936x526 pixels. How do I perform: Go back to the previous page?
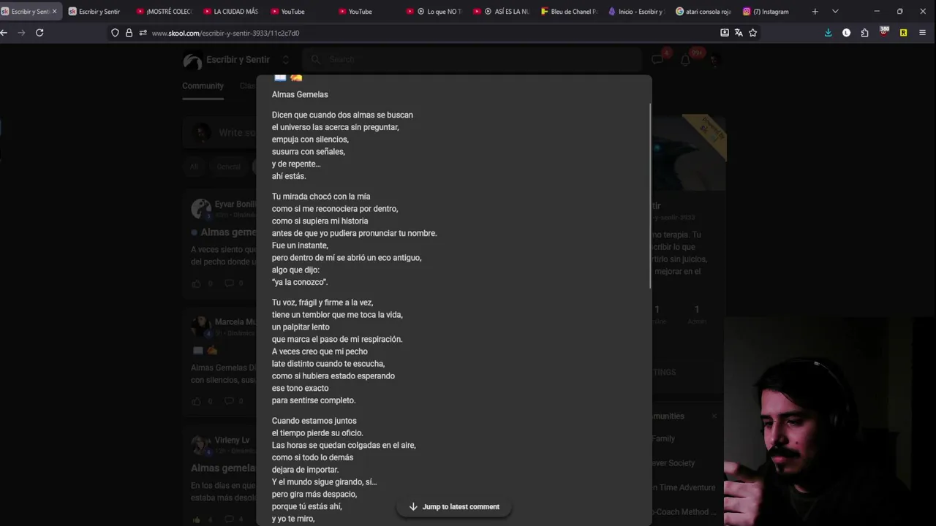coord(4,33)
